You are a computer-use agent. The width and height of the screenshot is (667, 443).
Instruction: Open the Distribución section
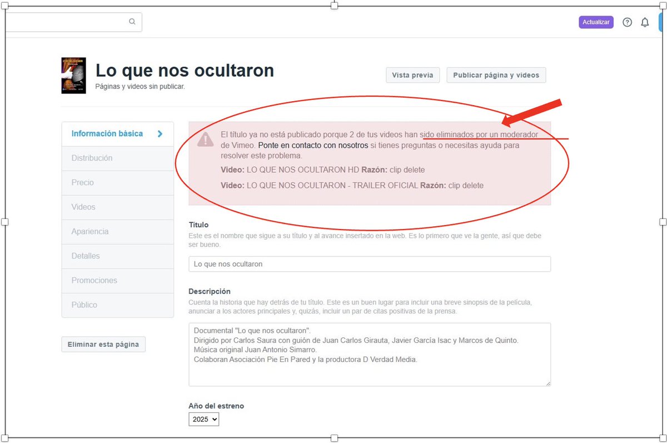pyautogui.click(x=117, y=158)
